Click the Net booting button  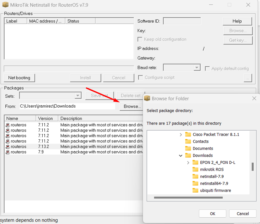[x=19, y=78]
